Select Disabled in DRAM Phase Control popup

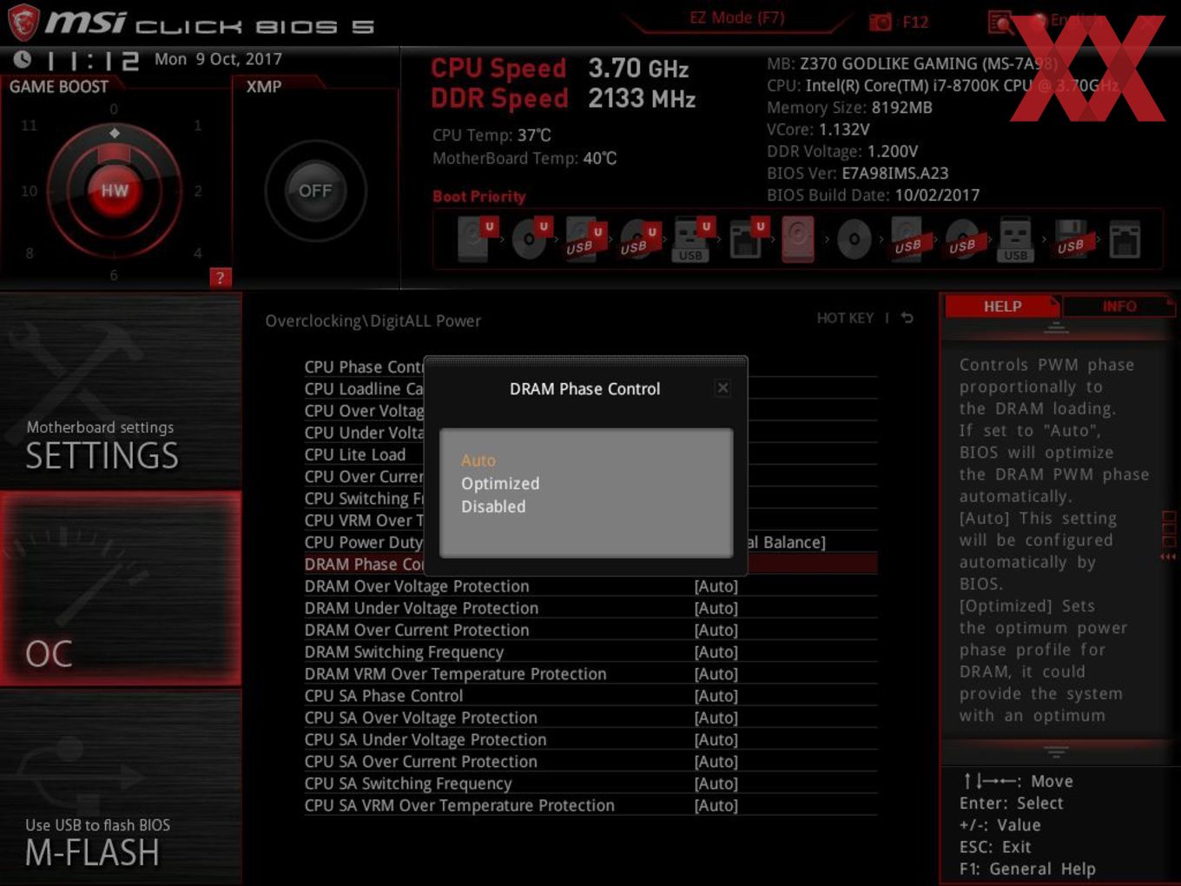[x=493, y=506]
